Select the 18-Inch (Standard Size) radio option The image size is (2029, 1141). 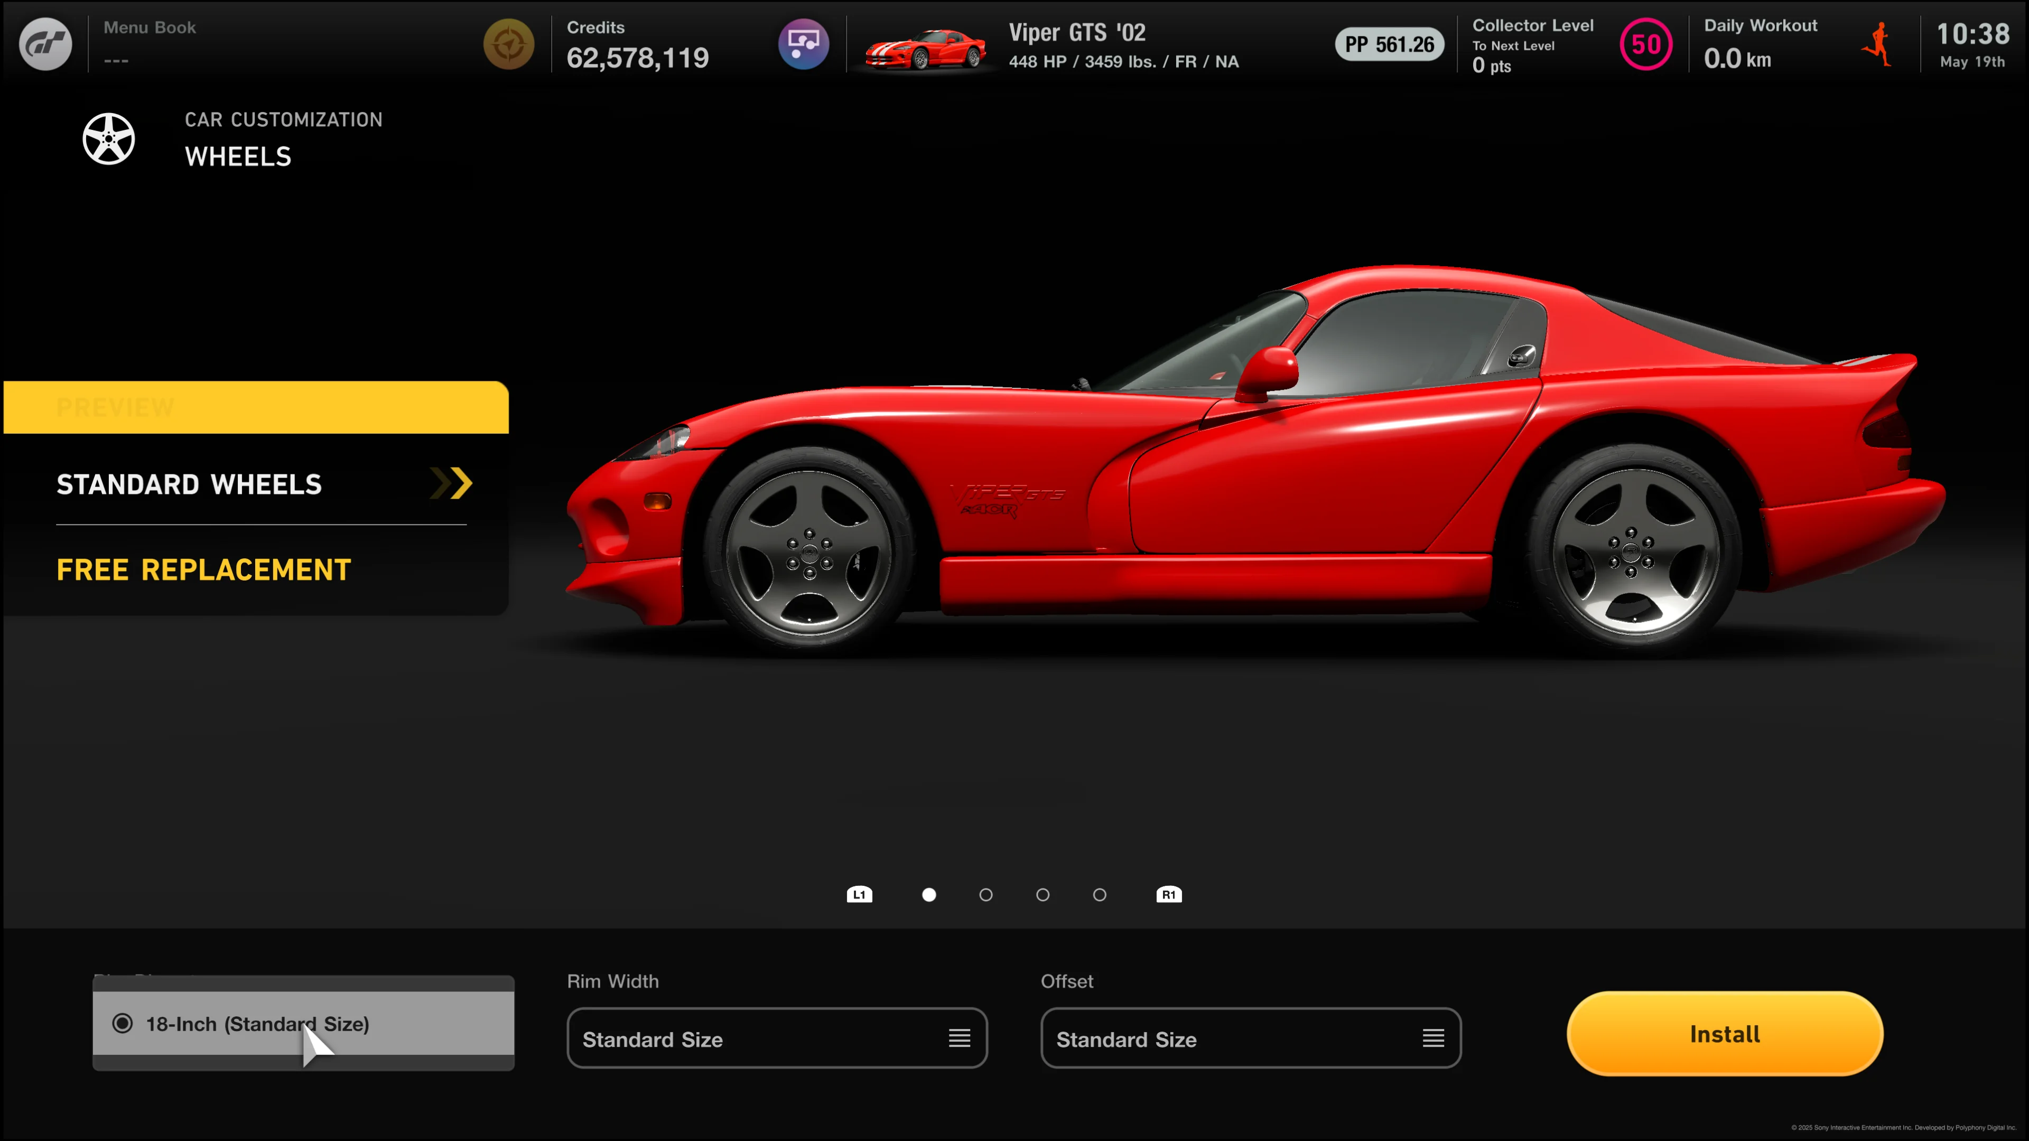click(303, 1024)
